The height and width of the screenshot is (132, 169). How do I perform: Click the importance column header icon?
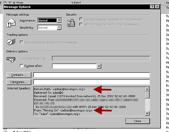coord(1,2)
